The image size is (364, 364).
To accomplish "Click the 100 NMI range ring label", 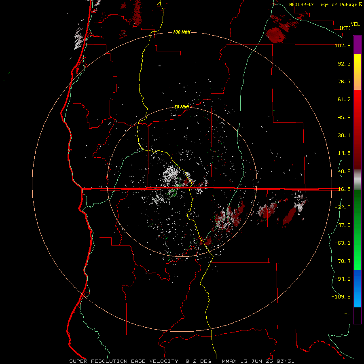I will [182, 32].
